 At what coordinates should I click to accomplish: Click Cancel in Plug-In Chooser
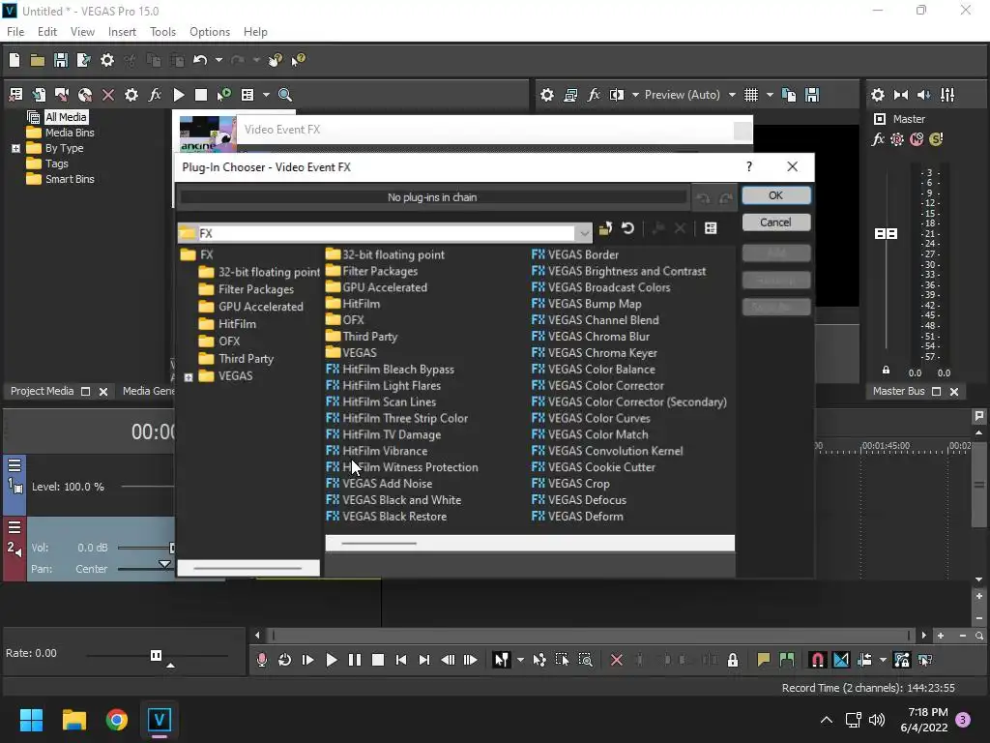pyautogui.click(x=776, y=223)
